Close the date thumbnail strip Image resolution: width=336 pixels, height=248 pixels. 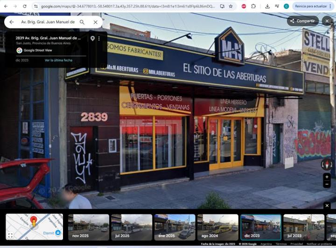pyautogui.click(x=327, y=206)
